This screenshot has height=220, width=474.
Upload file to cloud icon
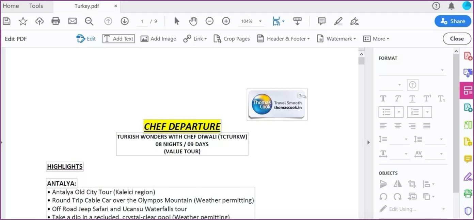click(39, 21)
